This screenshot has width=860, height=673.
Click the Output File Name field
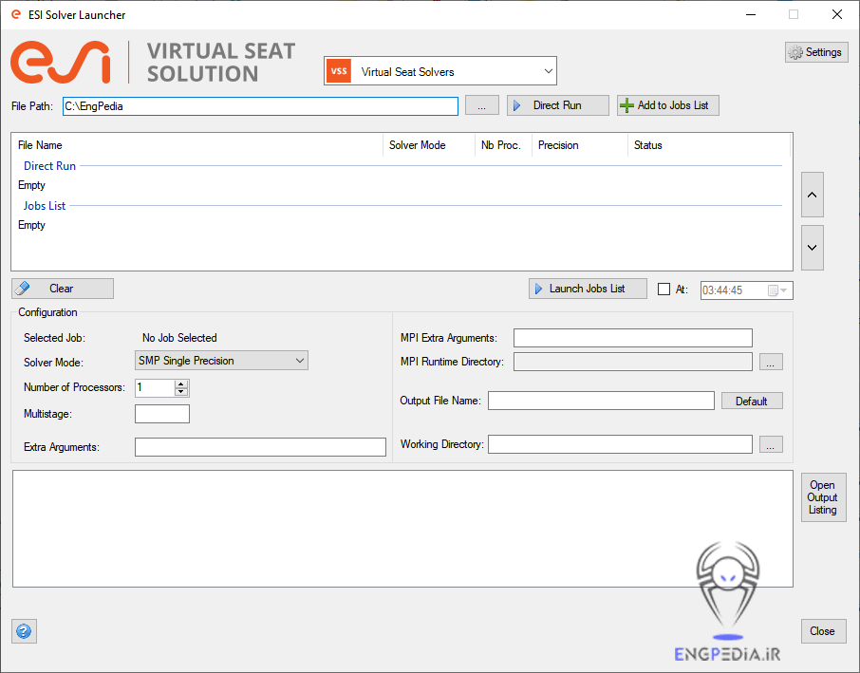tap(601, 401)
